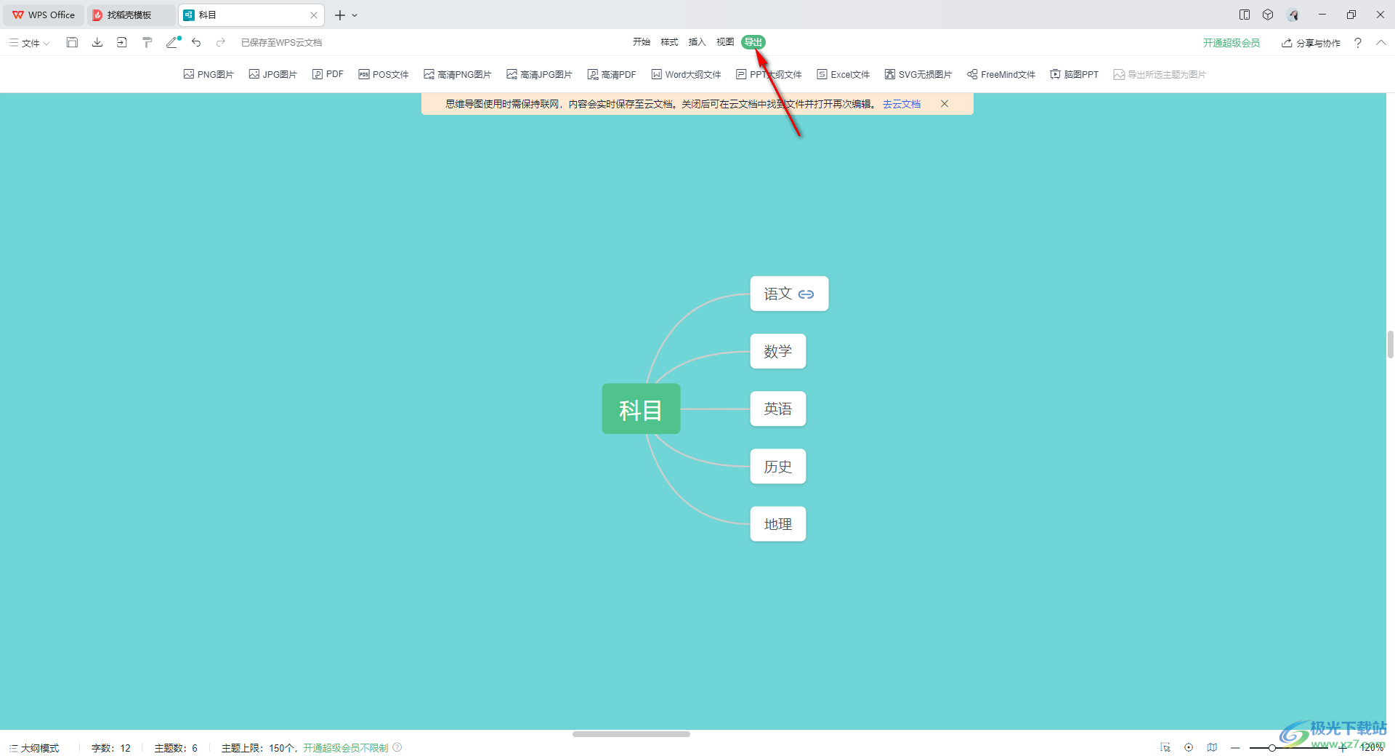Open the 样式 ribbon tab

click(669, 42)
